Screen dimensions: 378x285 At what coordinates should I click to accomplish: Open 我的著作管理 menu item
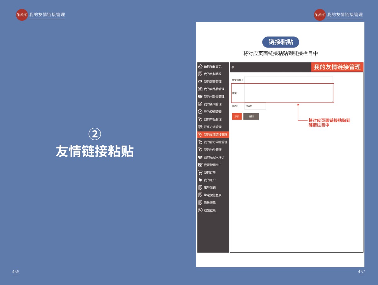pyautogui.click(x=213, y=81)
